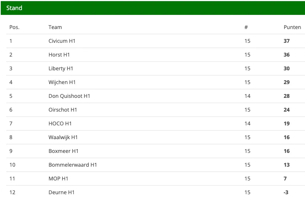The height and width of the screenshot is (202, 305).
Task: Click the # matches column header
Action: click(x=246, y=27)
